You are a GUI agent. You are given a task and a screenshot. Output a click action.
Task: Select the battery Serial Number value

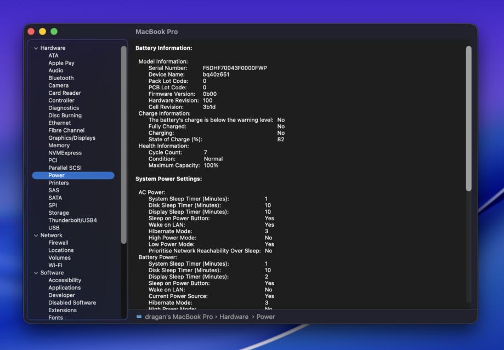(235, 68)
